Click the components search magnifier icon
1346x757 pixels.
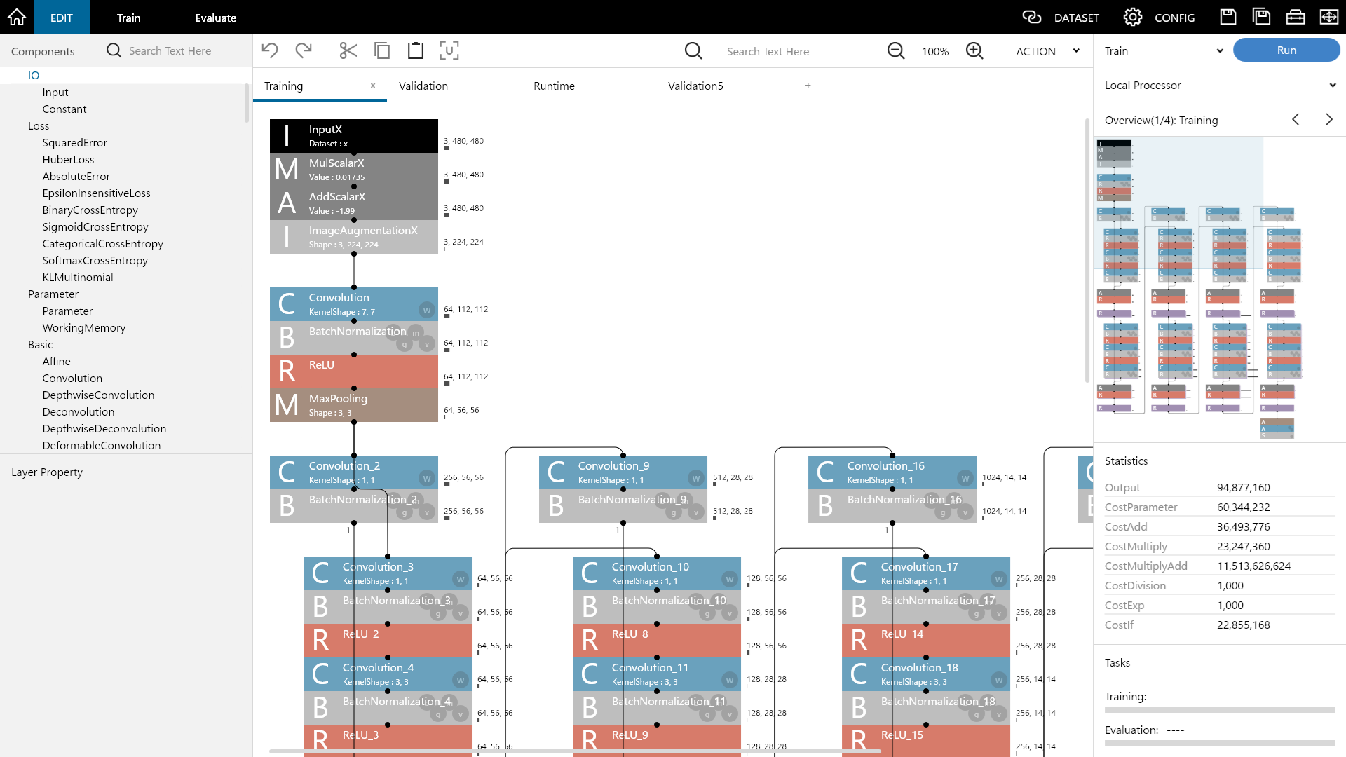point(114,50)
